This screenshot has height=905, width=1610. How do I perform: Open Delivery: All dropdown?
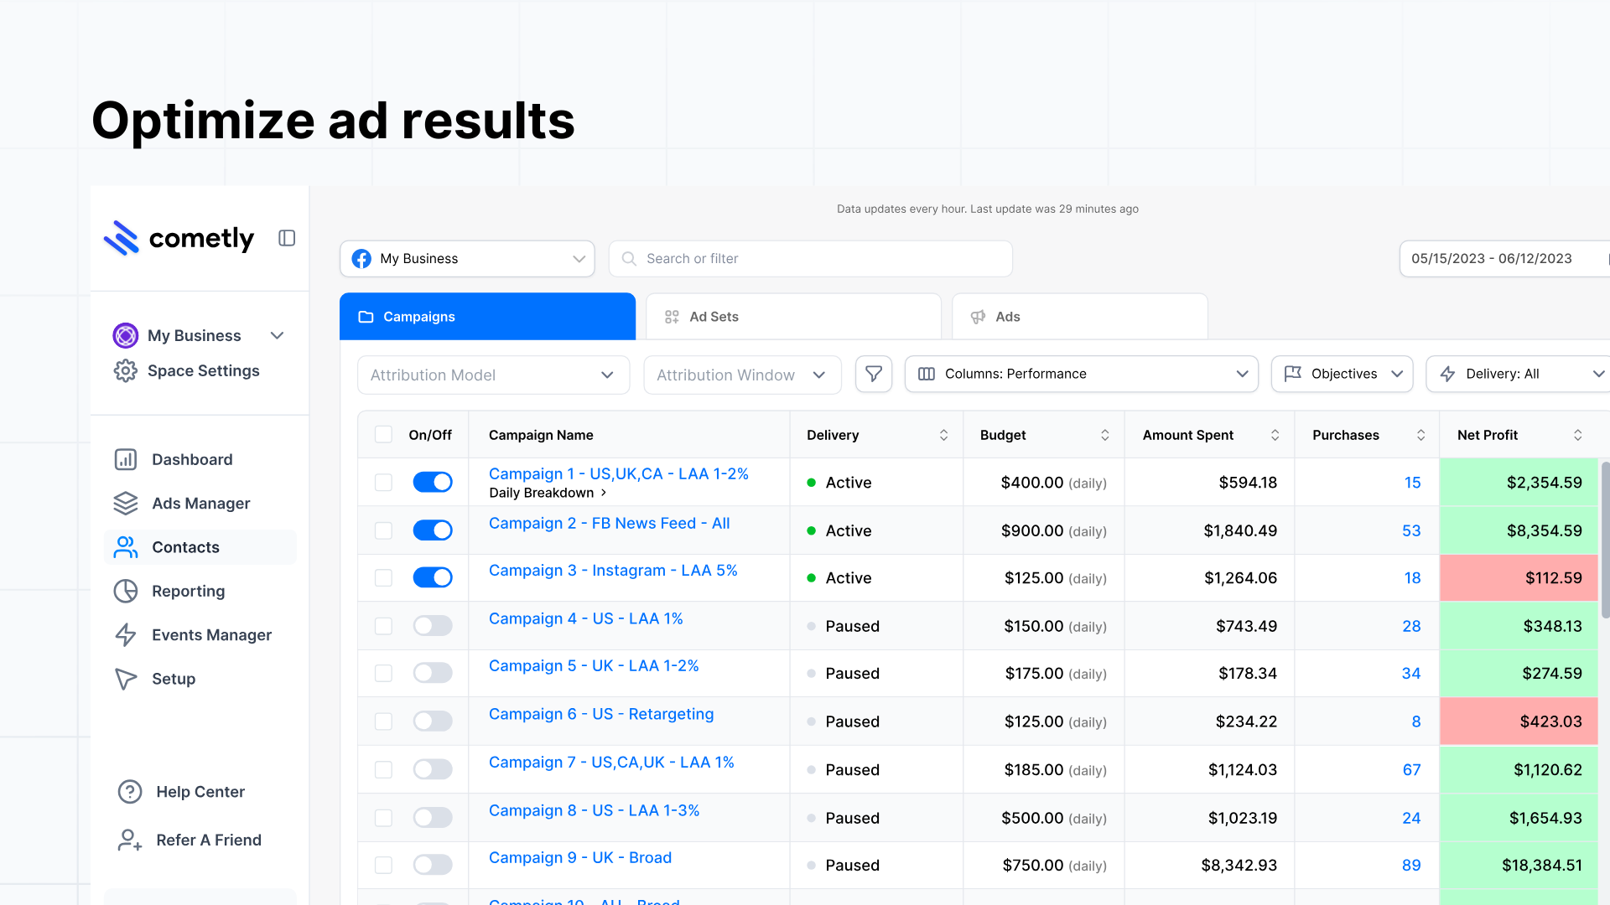[x=1518, y=374]
